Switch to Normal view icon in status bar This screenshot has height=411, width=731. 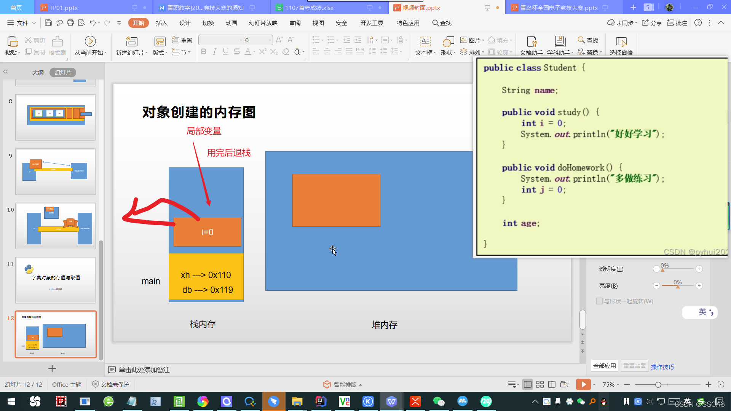[x=528, y=384]
